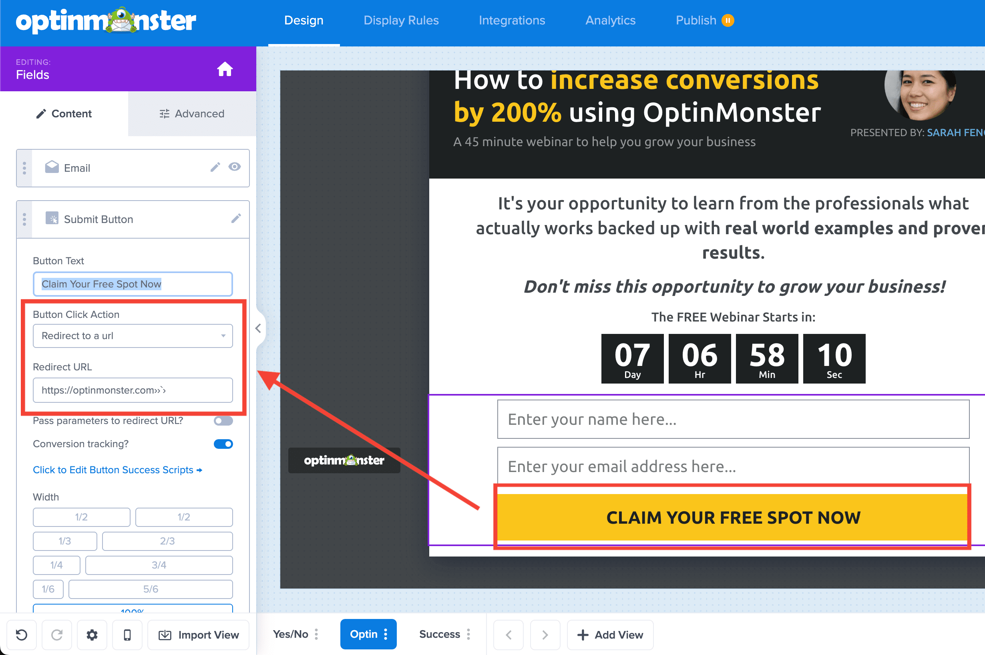This screenshot has height=655, width=985.
Task: Open the Publish tab
Action: tap(696, 20)
